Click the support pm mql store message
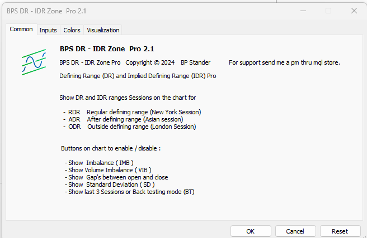 coord(284,62)
